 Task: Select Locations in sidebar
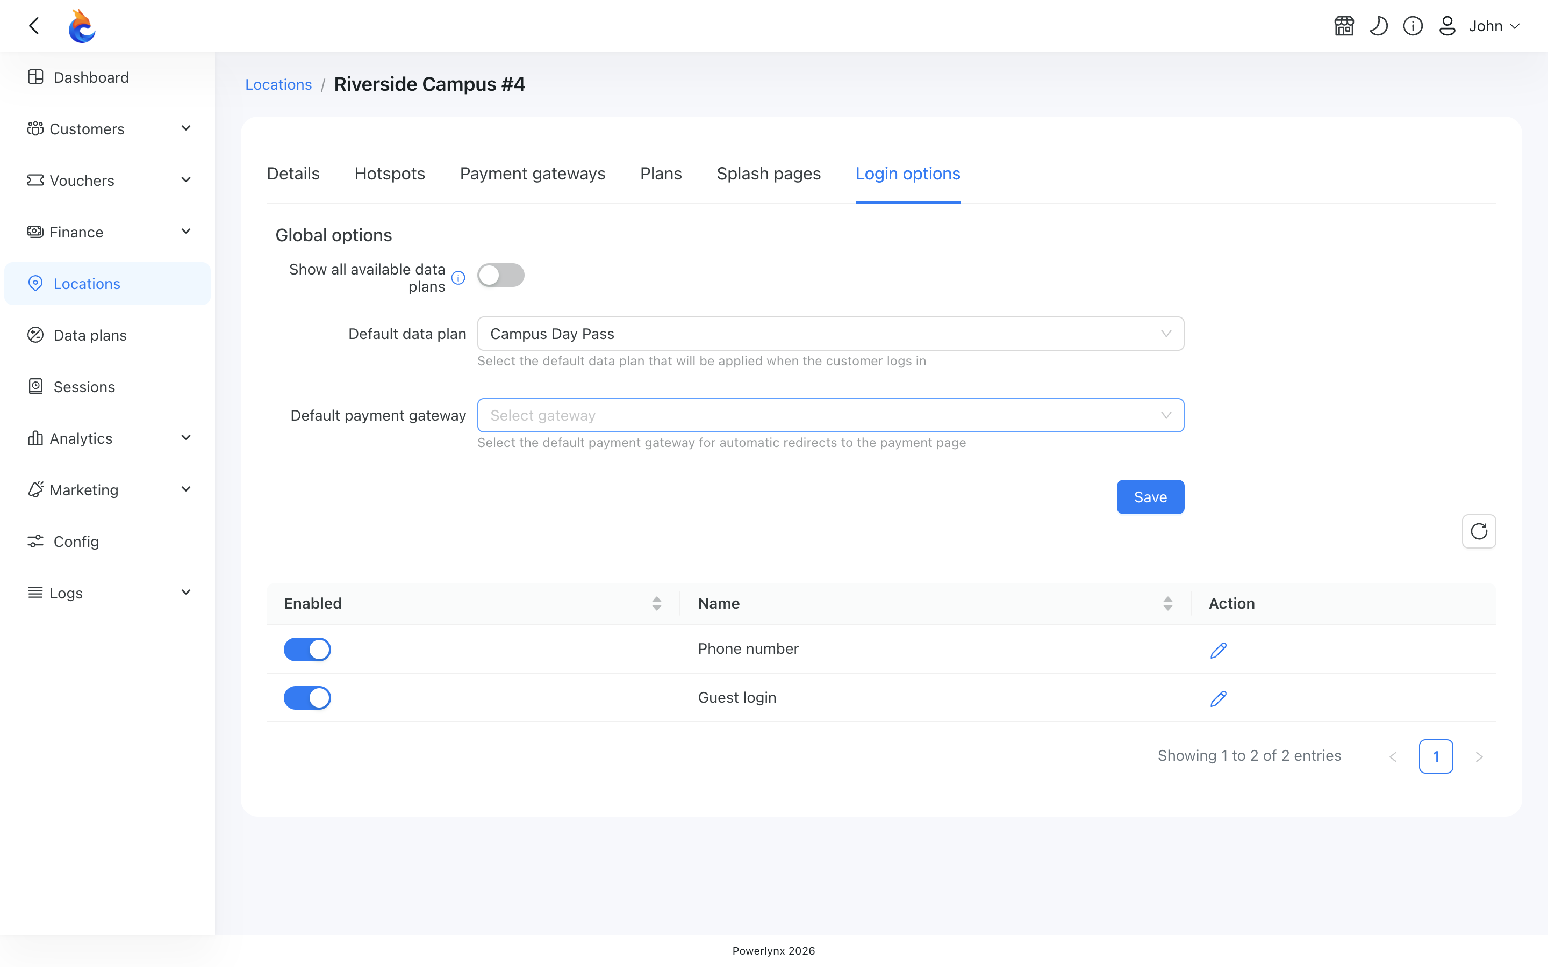pyautogui.click(x=107, y=284)
